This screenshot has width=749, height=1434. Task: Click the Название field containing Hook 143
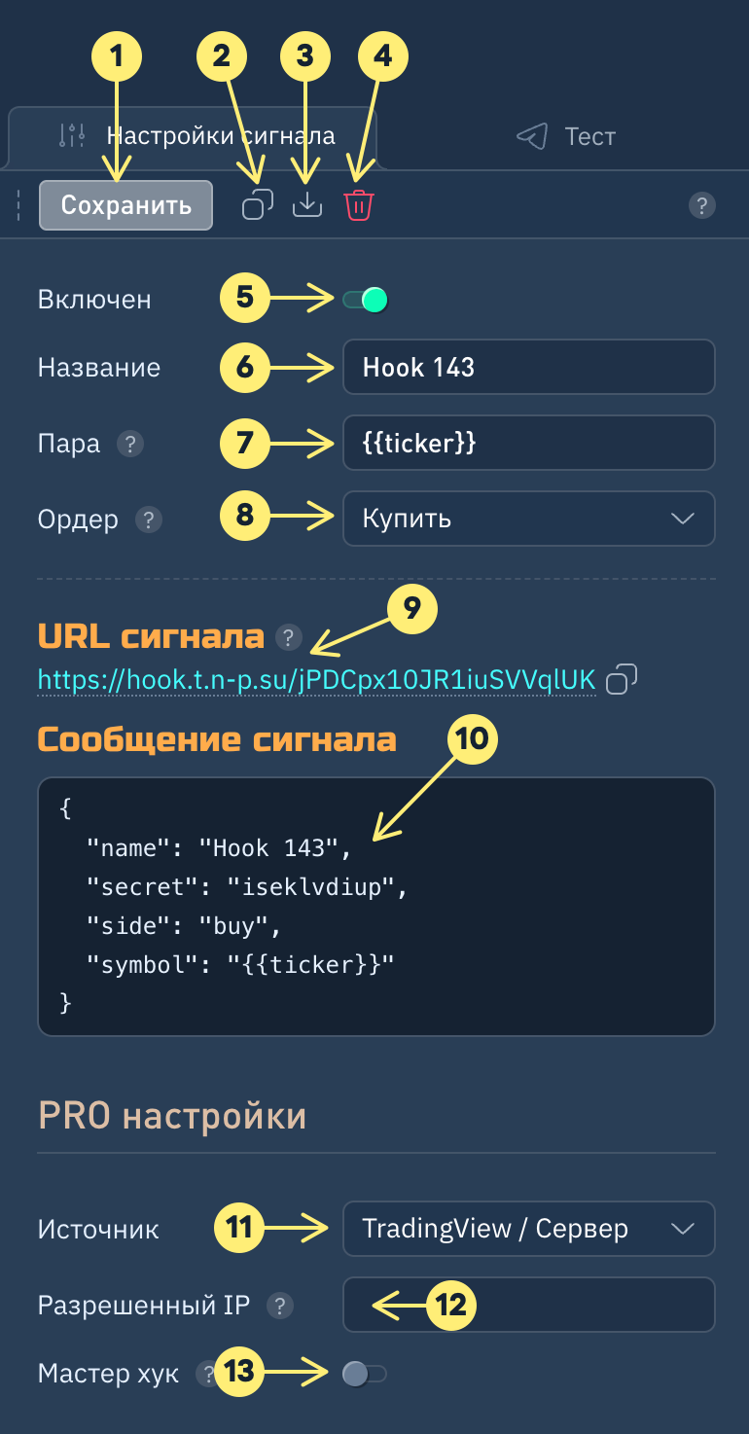point(528,367)
